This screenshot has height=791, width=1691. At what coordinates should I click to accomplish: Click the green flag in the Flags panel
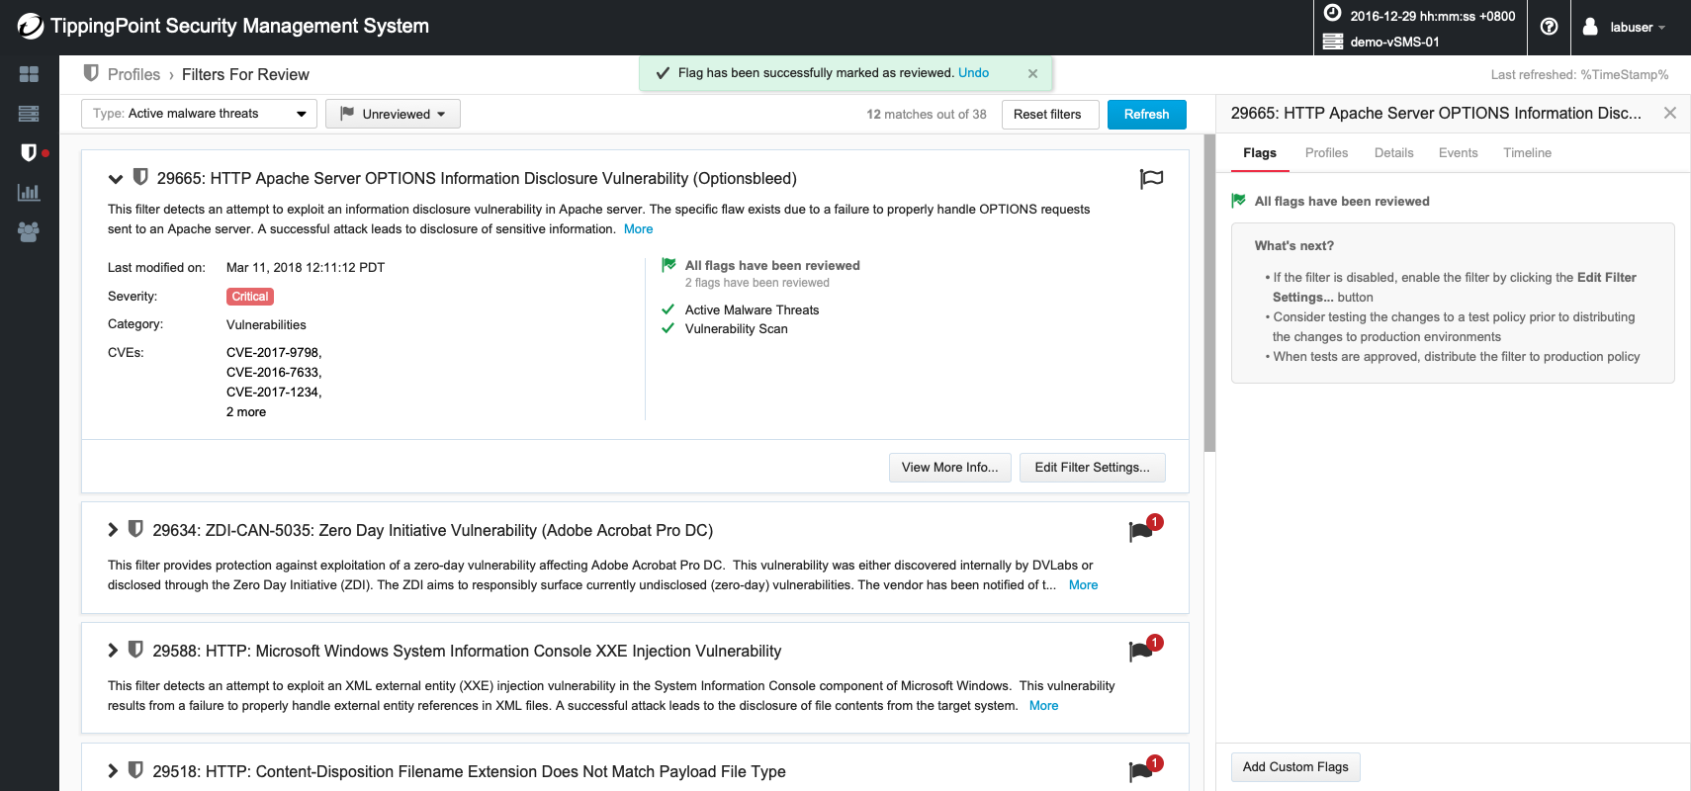[1239, 201]
